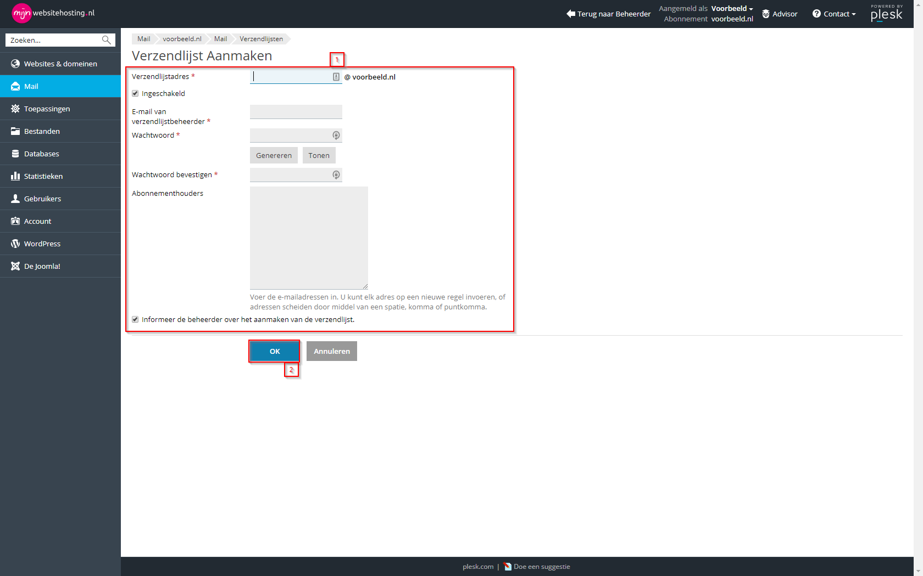The width and height of the screenshot is (923, 576).
Task: Click the Gebruikers person icon
Action: [15, 199]
